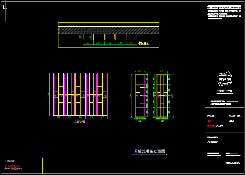The width and height of the screenshot is (245, 175).
Task: Select the first 560 dimension in plan view
Action: pos(88,43)
